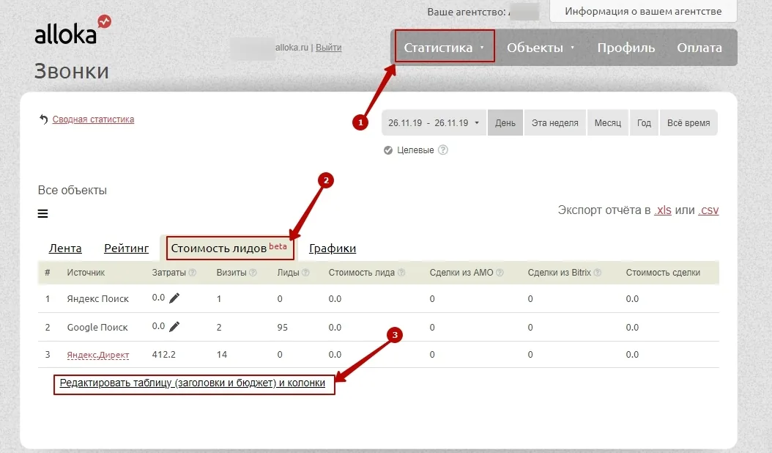Show help for the Затраты column
772x453 pixels.
tap(193, 273)
